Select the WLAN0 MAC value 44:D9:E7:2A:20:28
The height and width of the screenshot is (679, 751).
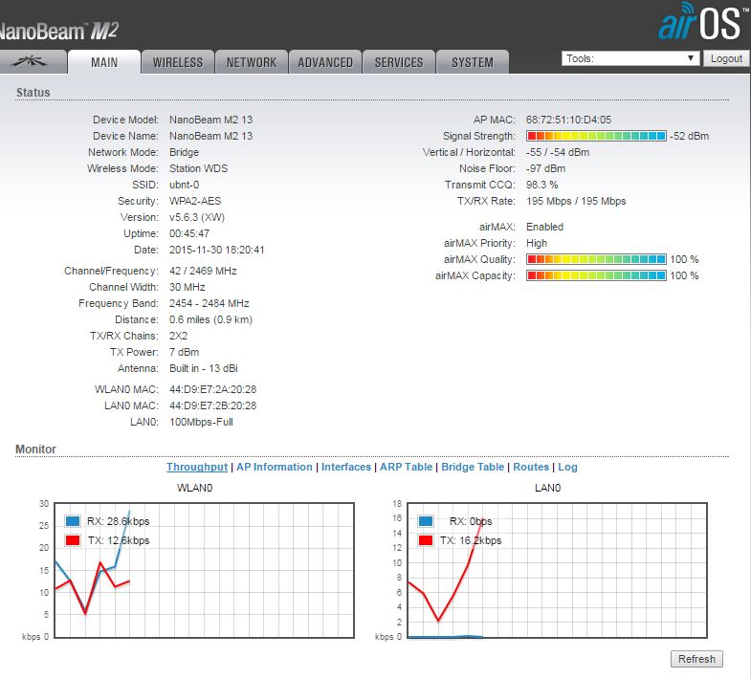coord(212,389)
